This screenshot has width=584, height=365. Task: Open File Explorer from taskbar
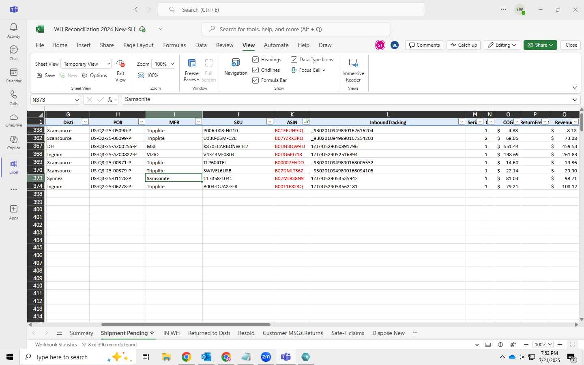(x=166, y=357)
